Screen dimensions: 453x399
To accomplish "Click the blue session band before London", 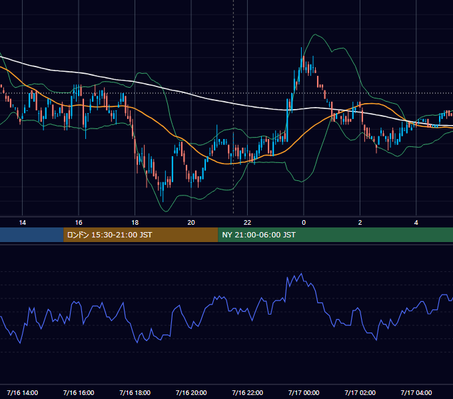I will (x=32, y=235).
